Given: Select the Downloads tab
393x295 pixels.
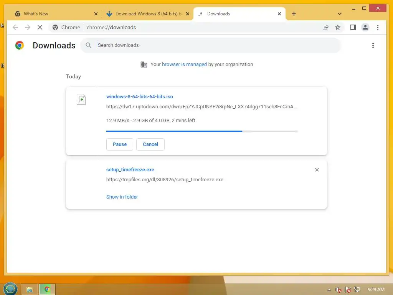Looking at the screenshot, I should [x=239, y=14].
